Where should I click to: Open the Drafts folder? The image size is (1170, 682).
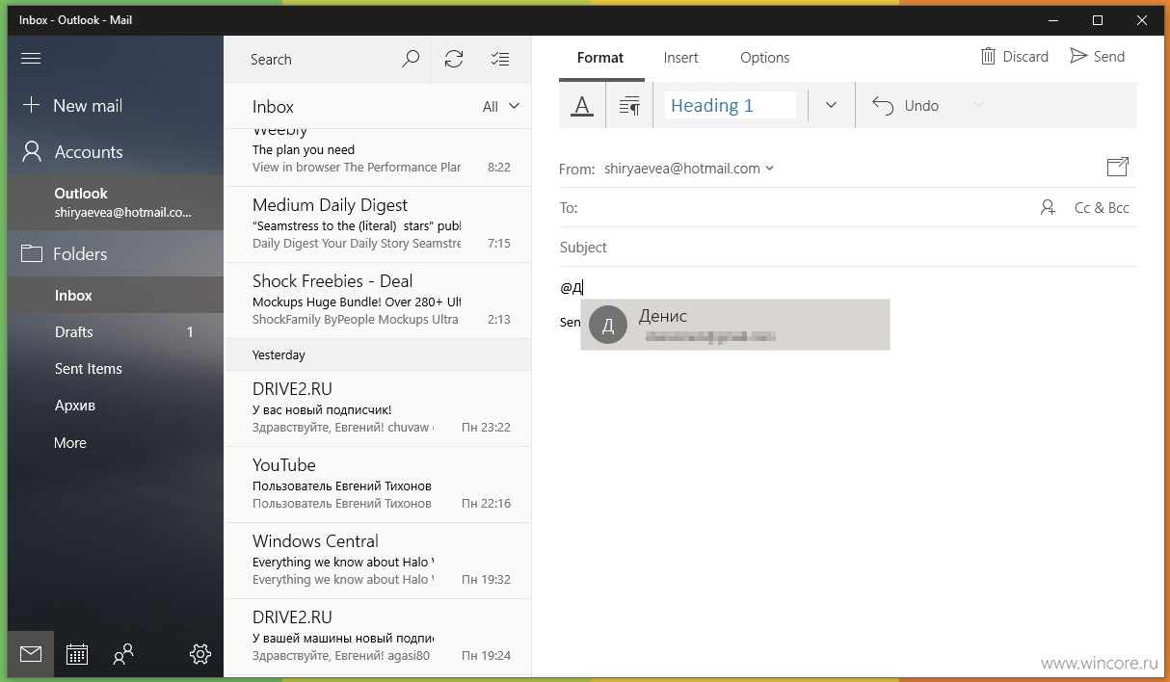(x=116, y=332)
